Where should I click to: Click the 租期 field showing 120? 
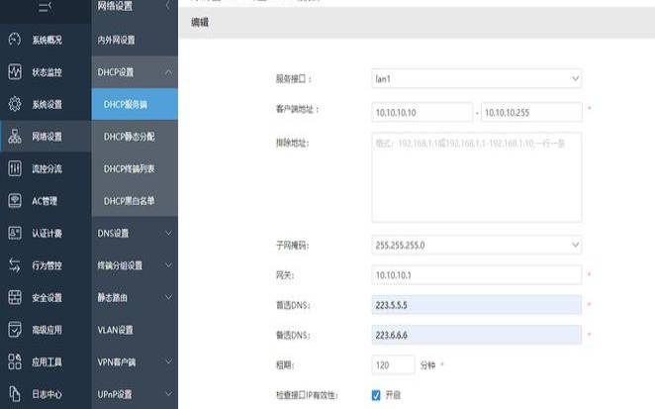(x=393, y=364)
